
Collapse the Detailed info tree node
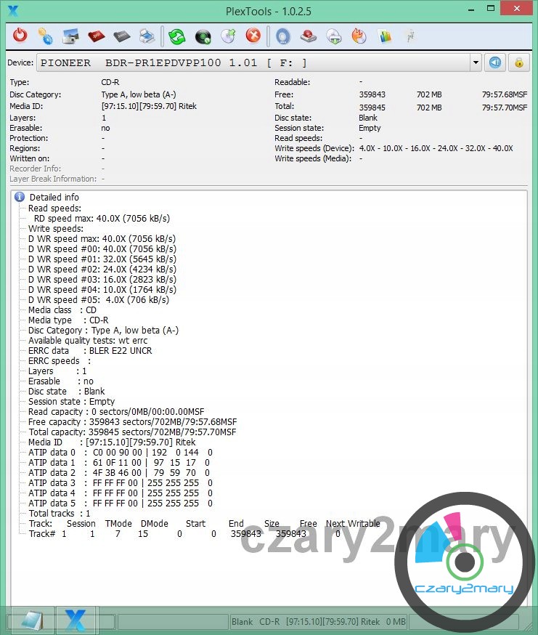click(x=20, y=197)
